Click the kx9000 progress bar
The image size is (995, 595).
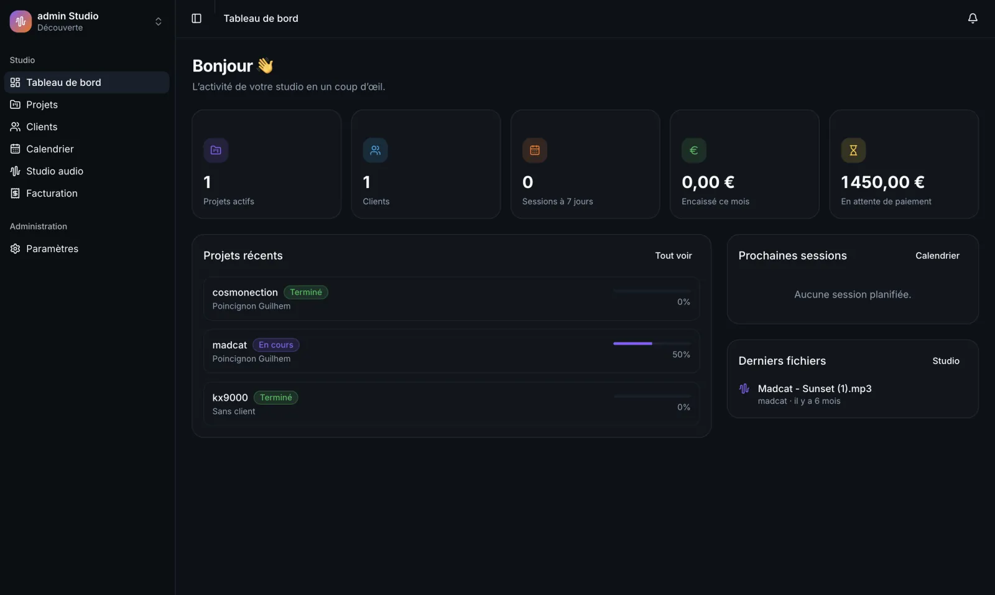point(652,396)
